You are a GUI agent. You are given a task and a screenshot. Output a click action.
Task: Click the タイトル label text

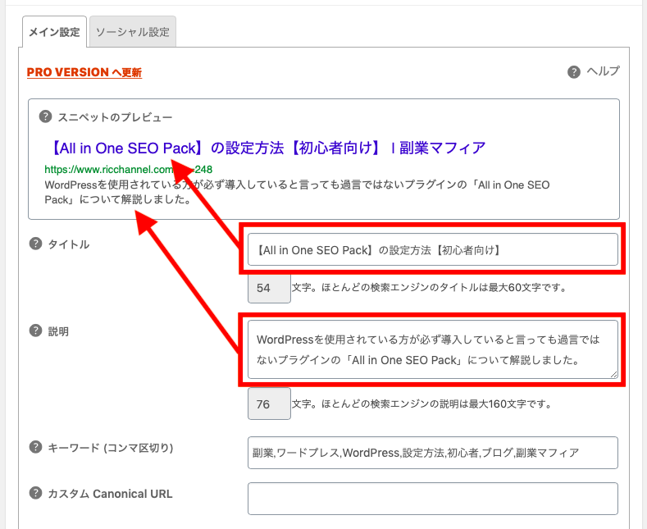coord(69,244)
